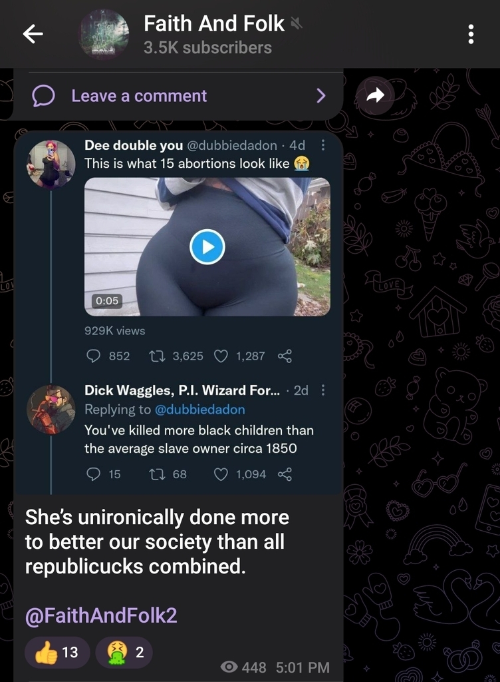The image size is (500, 682).
Task: Open the reply tweet's three-dot menu
Action: point(322,390)
